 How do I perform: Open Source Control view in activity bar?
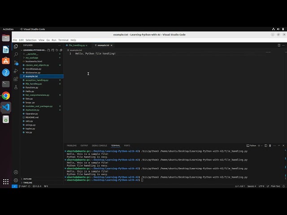point(16,63)
